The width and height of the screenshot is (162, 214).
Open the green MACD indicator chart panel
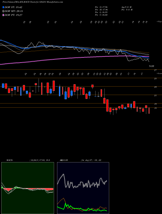pos(28,188)
